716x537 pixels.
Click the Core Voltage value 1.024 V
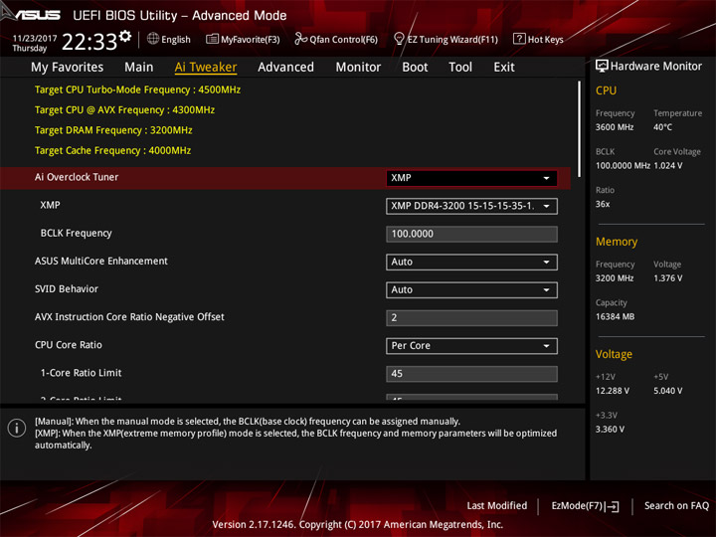pyautogui.click(x=668, y=166)
